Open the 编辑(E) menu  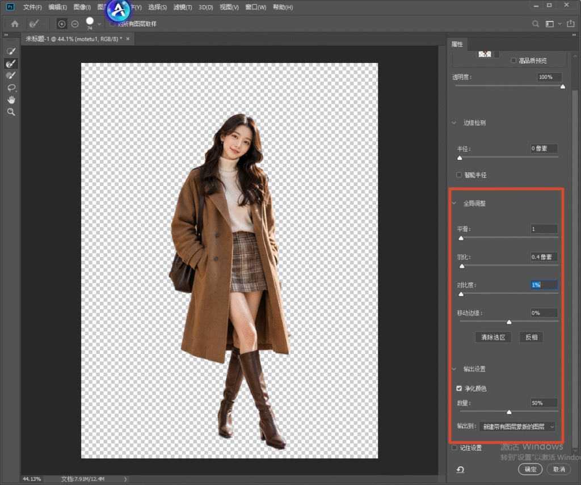(58, 7)
